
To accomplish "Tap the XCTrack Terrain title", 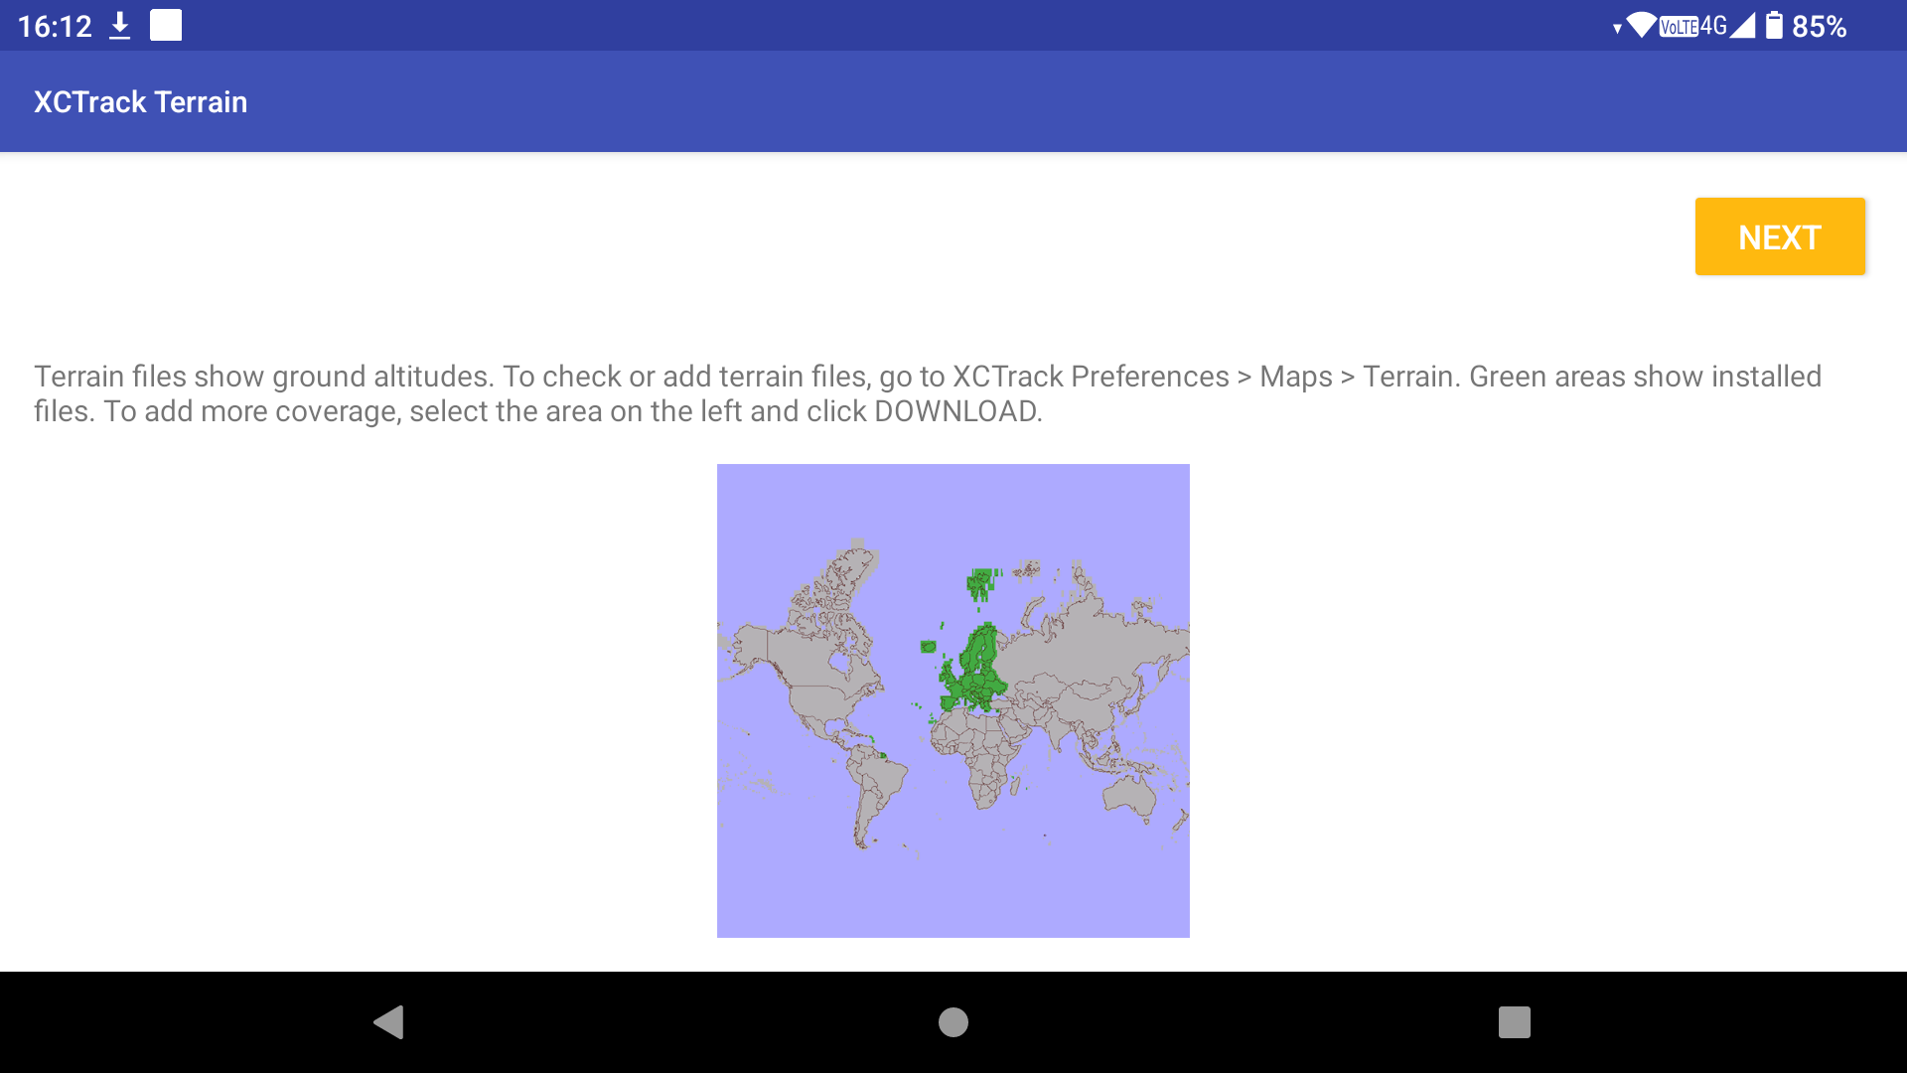I will point(140,101).
